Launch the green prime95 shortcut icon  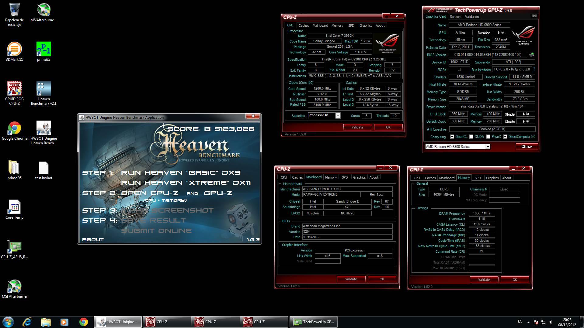[x=43, y=52]
